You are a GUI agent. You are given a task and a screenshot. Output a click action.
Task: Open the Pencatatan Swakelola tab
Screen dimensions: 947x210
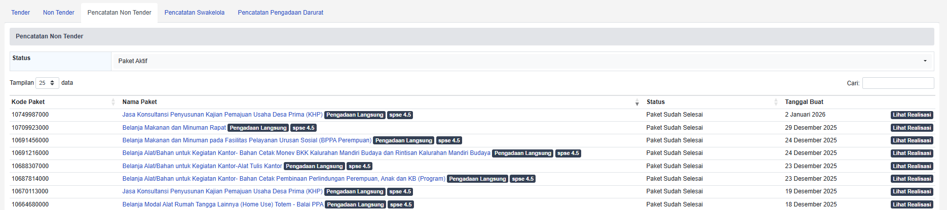click(195, 13)
